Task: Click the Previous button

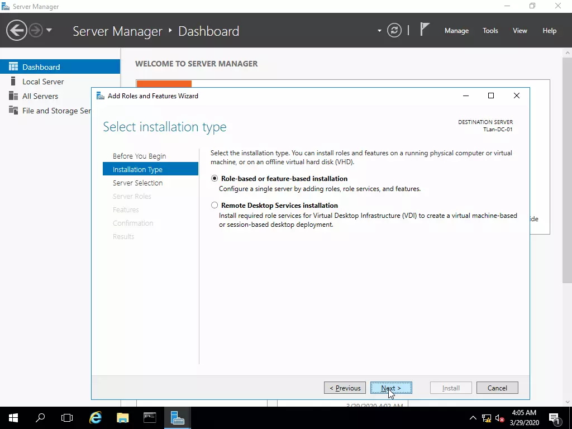Action: click(x=345, y=388)
